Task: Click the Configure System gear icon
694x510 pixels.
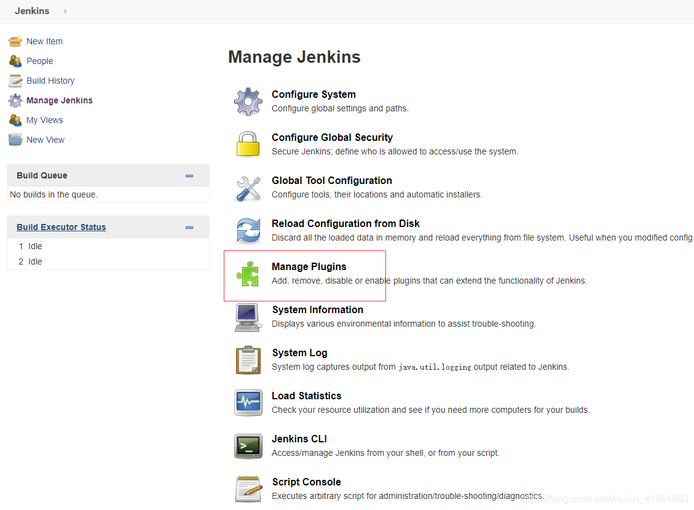Action: pyautogui.click(x=248, y=101)
